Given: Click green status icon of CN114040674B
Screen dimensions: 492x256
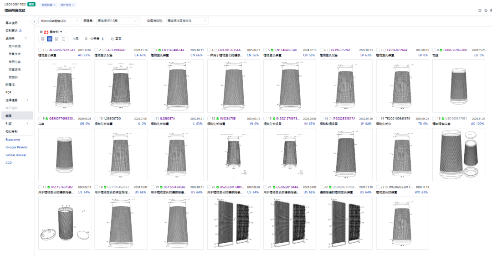Looking at the screenshot, I should [x=272, y=50].
